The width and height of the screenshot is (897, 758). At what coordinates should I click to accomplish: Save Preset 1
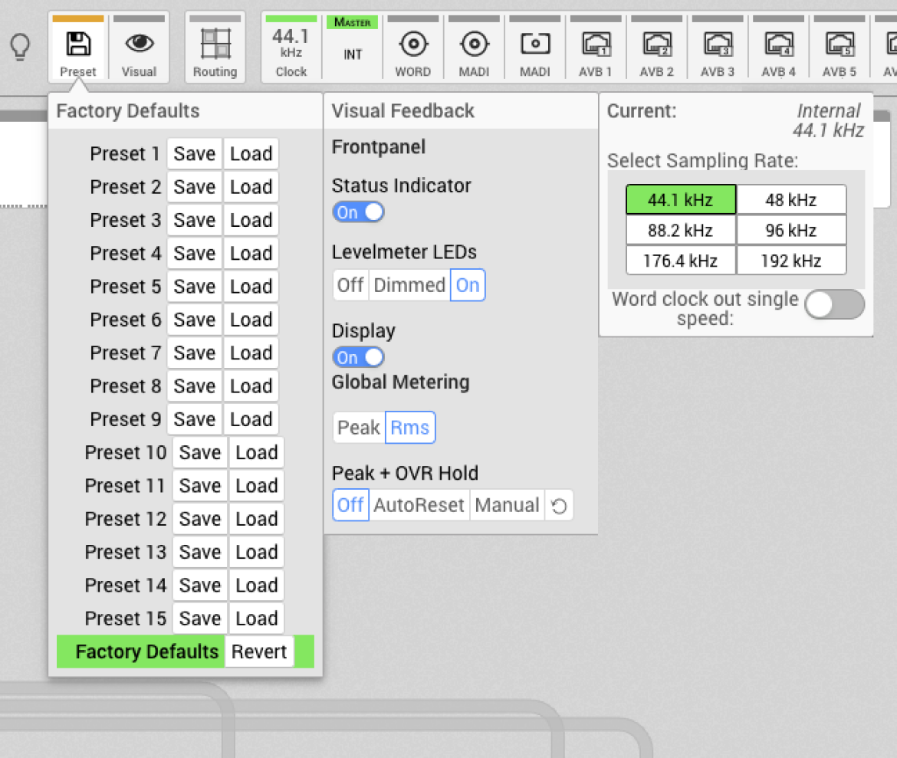195,154
